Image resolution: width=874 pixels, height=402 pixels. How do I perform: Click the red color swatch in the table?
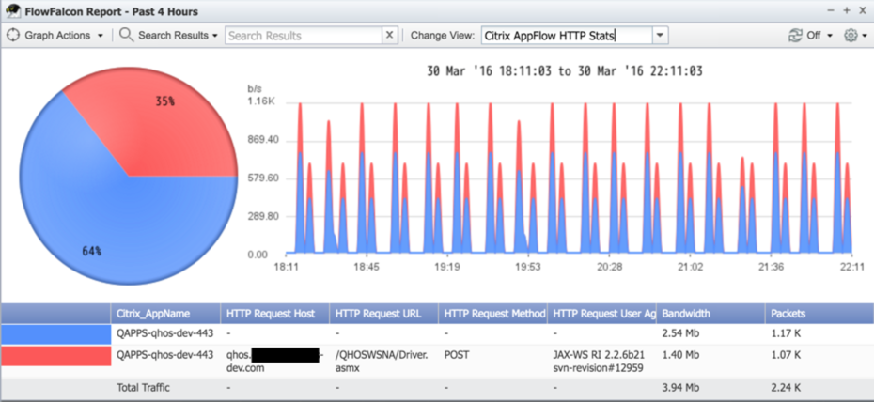55,356
